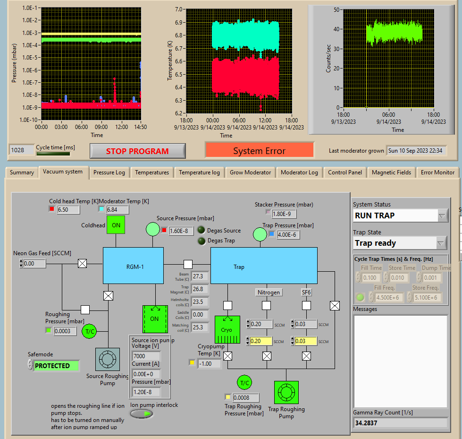Toggle the Degas Source indicator

(x=201, y=231)
